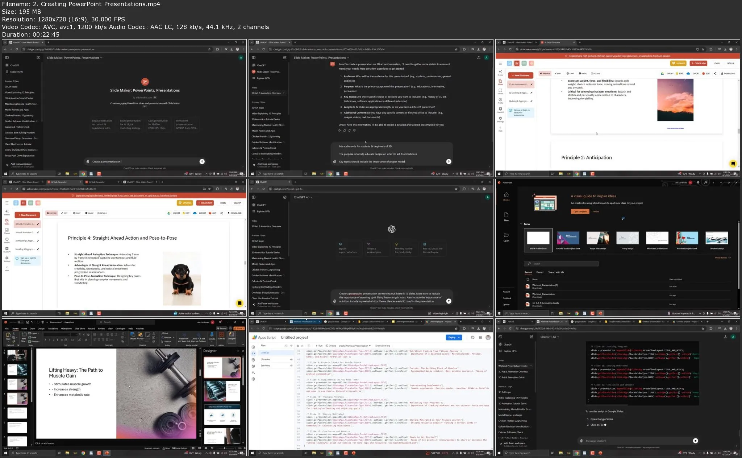Viewport: 742px width, 458px height.
Task: Open Shapes gallery in PowerPoint ribbon
Action: [133, 336]
